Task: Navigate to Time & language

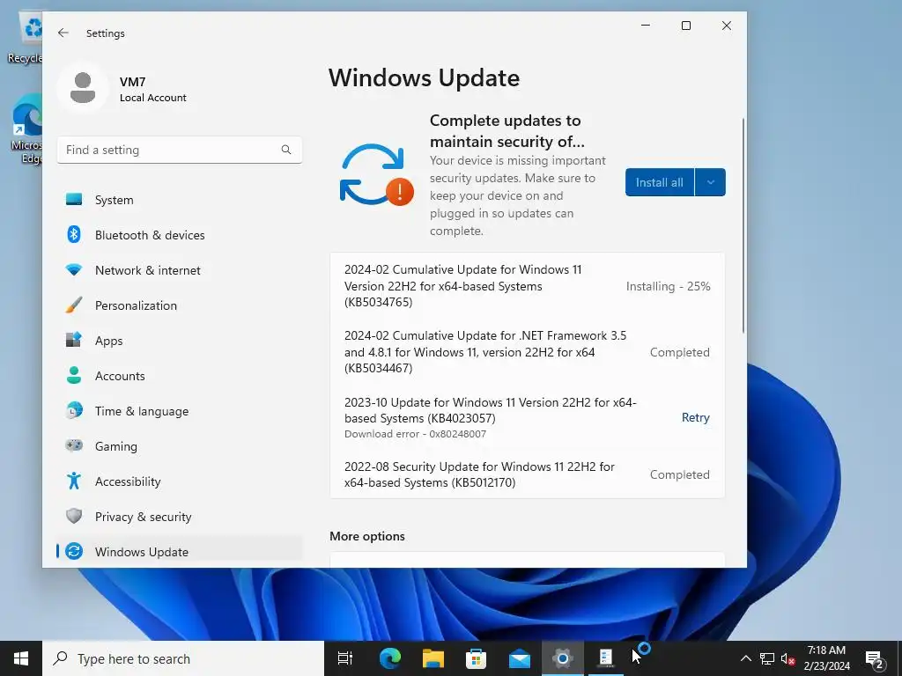Action: tap(180, 411)
